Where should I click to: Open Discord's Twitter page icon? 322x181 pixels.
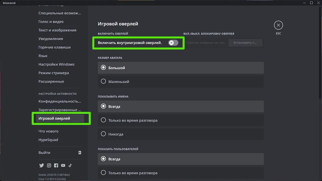tap(41, 165)
